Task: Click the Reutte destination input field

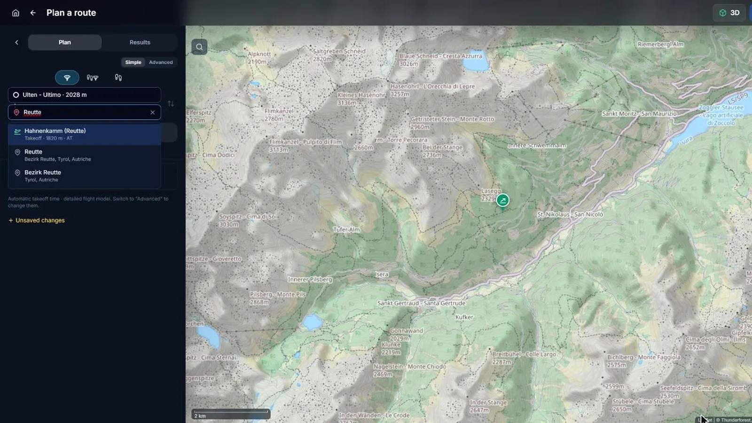Action: (85, 112)
